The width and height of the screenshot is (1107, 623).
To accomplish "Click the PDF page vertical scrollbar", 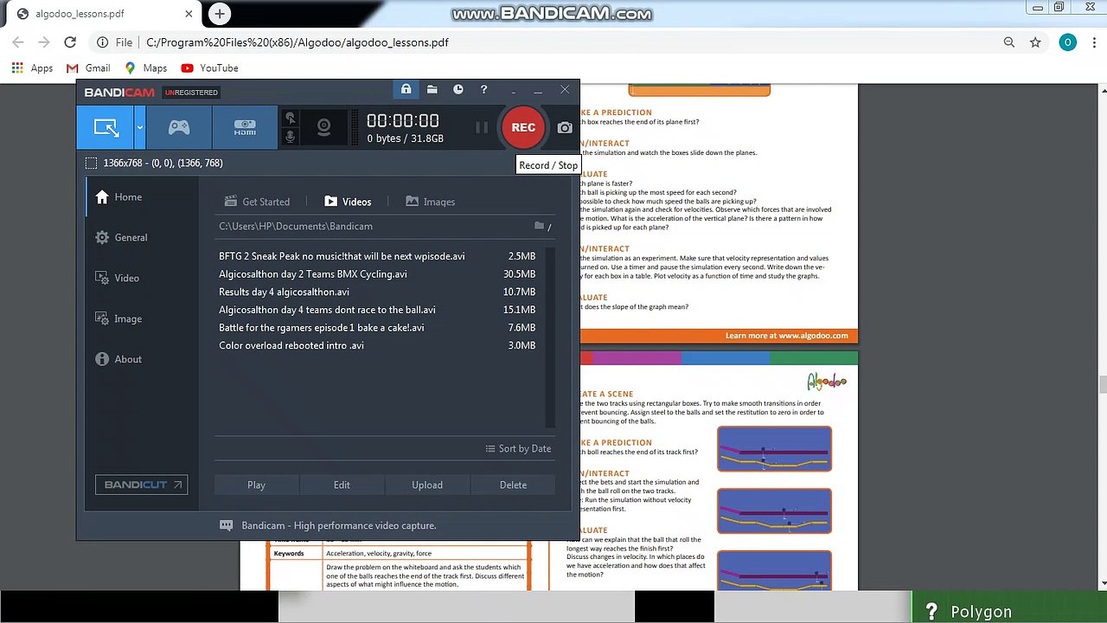I will [x=1102, y=385].
